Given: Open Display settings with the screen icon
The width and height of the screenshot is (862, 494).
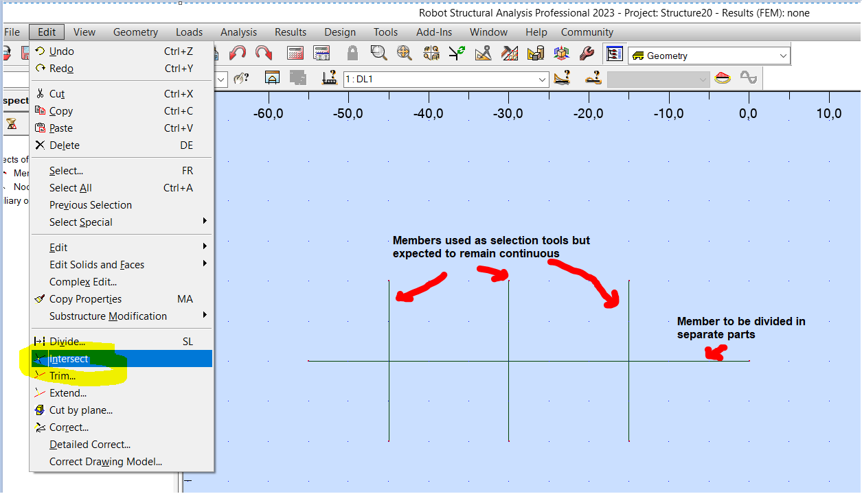Looking at the screenshot, I should tap(613, 54).
